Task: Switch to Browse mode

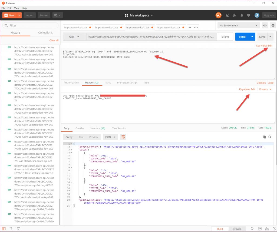Action: click(x=237, y=229)
